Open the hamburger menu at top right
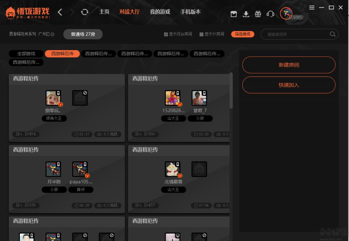The image size is (349, 241). click(312, 8)
